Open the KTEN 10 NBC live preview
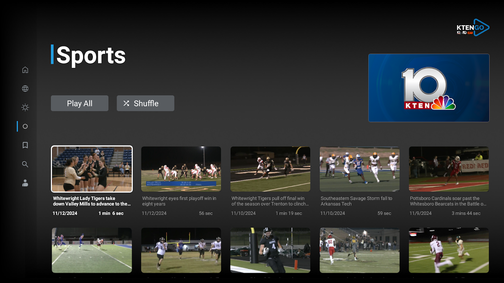Image resolution: width=504 pixels, height=283 pixels. (429, 88)
